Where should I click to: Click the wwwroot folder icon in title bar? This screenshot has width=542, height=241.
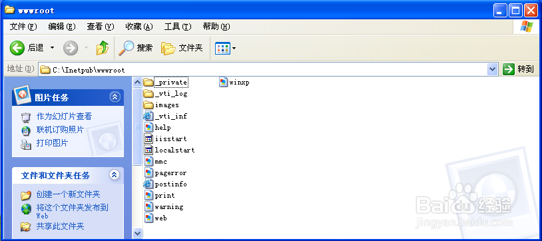[9, 10]
